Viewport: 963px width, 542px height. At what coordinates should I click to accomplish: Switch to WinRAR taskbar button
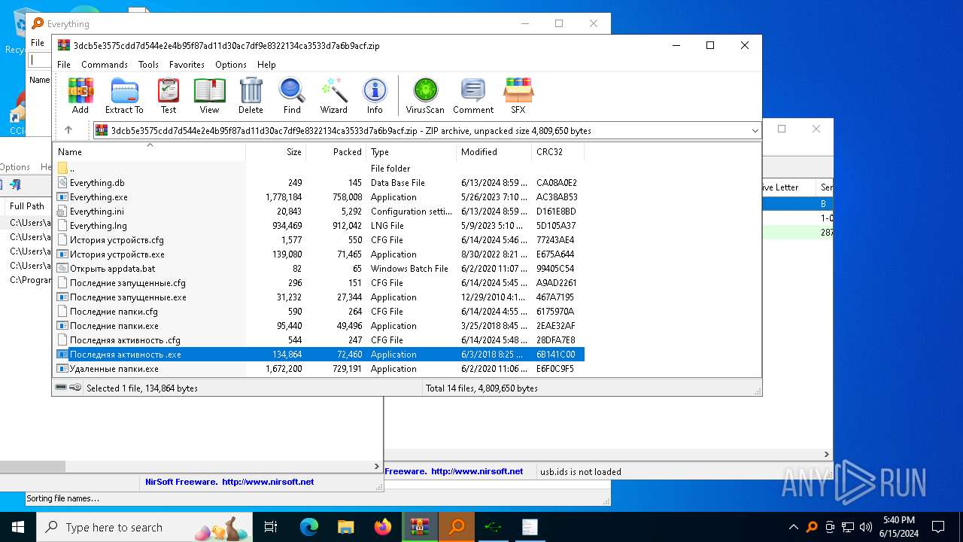pyautogui.click(x=420, y=527)
